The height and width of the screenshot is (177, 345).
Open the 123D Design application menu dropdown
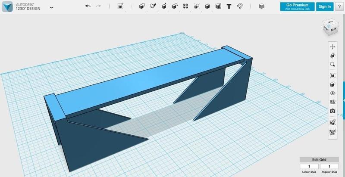52,7
